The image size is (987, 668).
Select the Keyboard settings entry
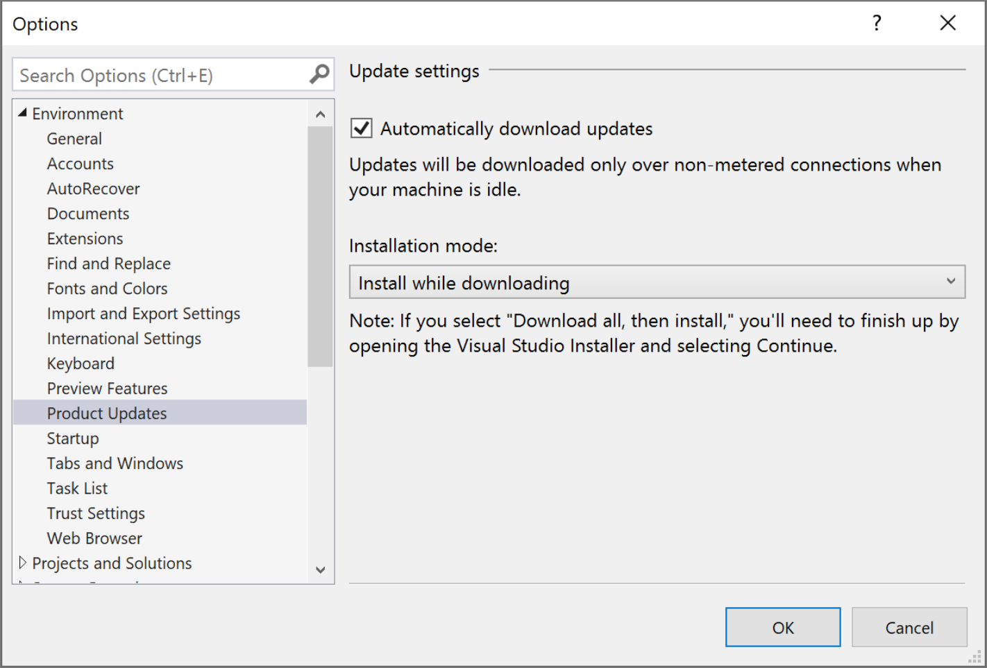pyautogui.click(x=81, y=363)
